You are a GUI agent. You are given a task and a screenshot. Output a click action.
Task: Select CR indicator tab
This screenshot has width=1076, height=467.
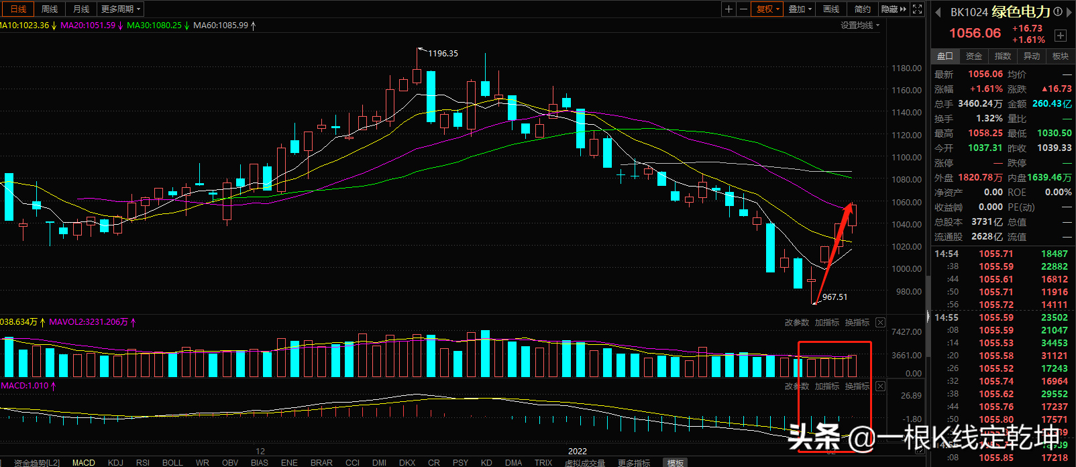click(434, 462)
